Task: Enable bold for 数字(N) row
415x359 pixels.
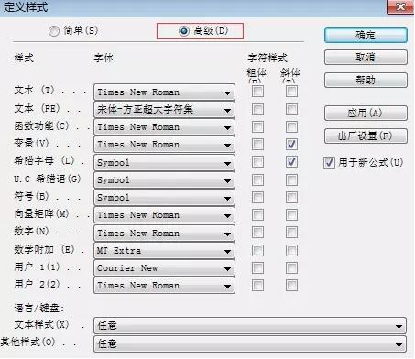Action: (x=257, y=233)
